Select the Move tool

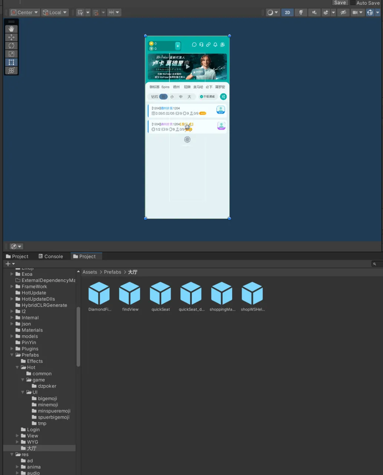point(11,37)
